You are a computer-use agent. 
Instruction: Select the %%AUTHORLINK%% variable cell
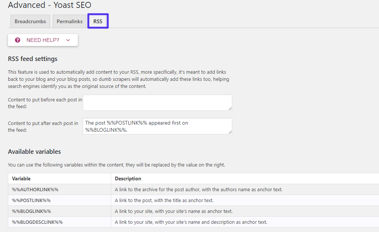pyautogui.click(x=59, y=189)
